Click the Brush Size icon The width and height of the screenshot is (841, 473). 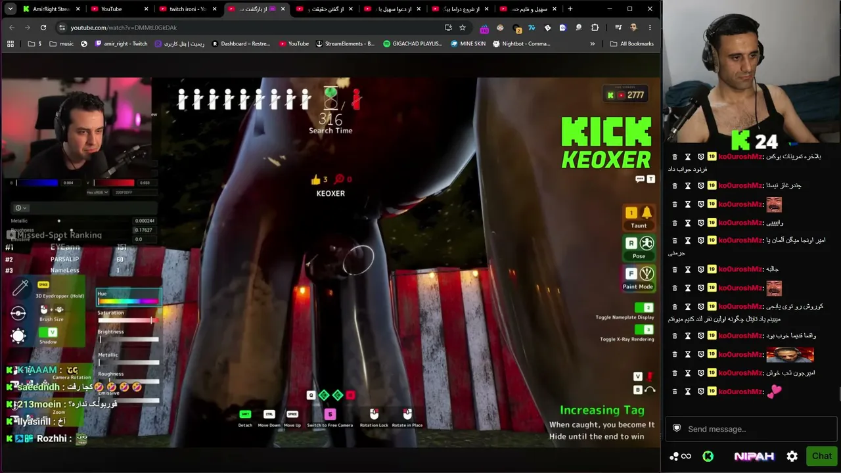click(18, 313)
